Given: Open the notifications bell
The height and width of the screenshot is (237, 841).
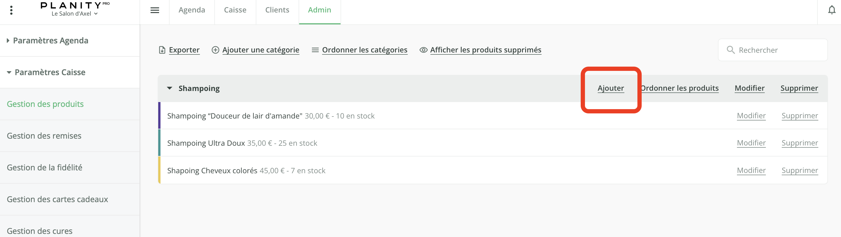Looking at the screenshot, I should pyautogui.click(x=832, y=10).
